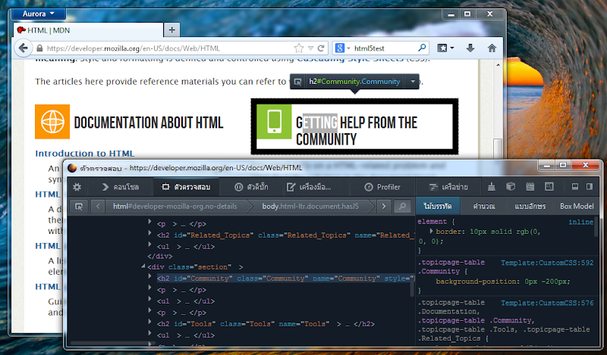Viewport: 607px width, 355px height.
Task: Open Fonts (แบบอักษร) sidebar tab
Action: pyautogui.click(x=530, y=207)
